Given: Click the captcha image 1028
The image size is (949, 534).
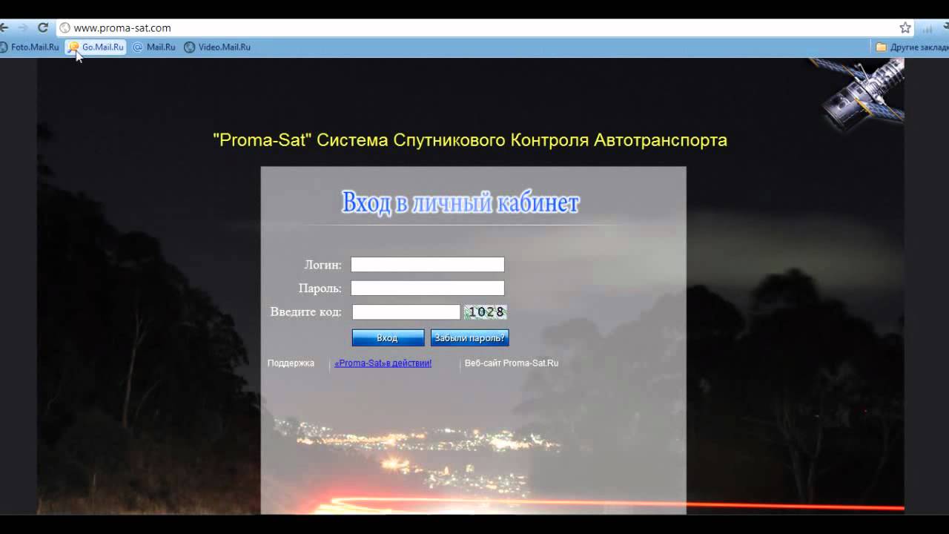Looking at the screenshot, I should tap(486, 312).
